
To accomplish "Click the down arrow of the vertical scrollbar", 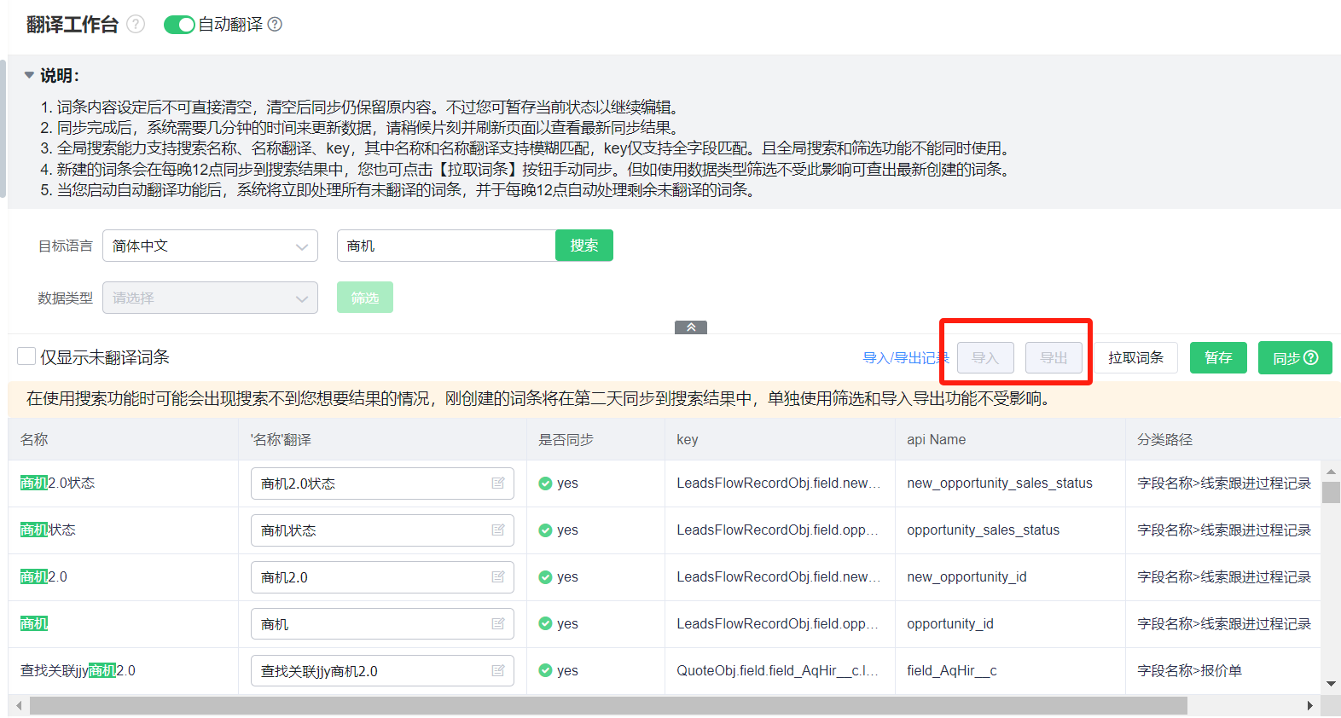I will coord(1331,684).
